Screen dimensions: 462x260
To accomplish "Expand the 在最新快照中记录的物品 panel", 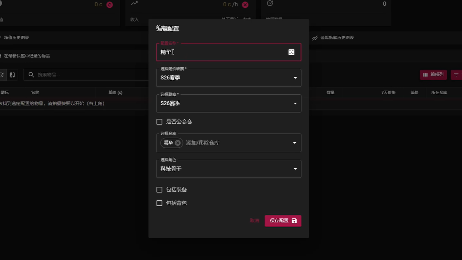I will click(x=25, y=56).
